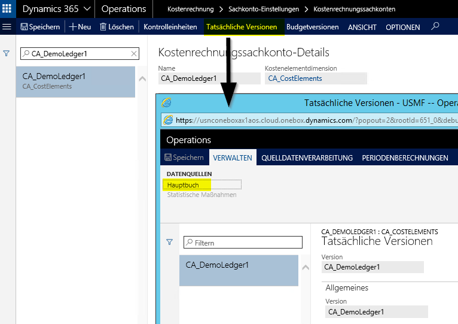Screen dimensions: 458x324
Task: Create a new record with Neu
Action: pyautogui.click(x=80, y=27)
